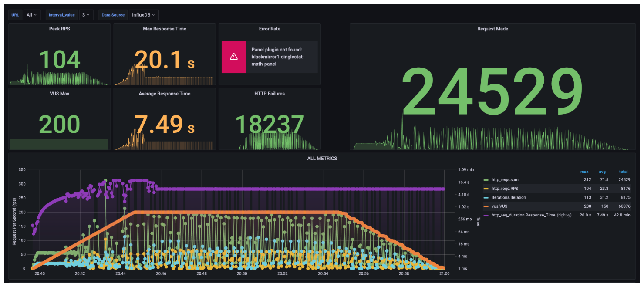
Task: Click the 20:50 time marker on graph axis
Action: (242, 274)
